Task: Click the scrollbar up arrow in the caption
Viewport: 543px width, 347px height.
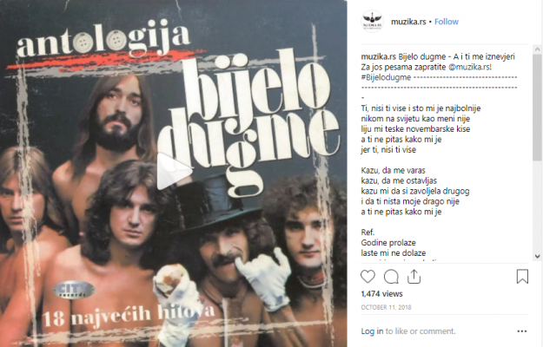Action: point(537,49)
